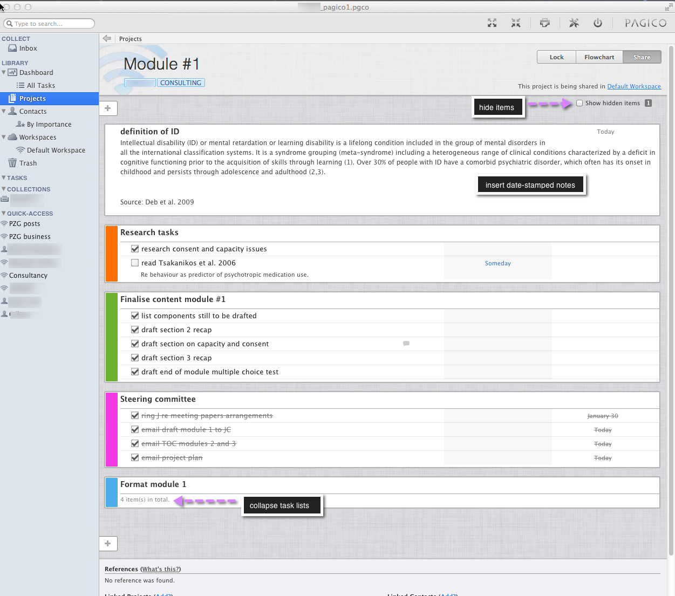Open preferences via the tools icon
Viewport: 675px width, 596px height.
tap(574, 23)
